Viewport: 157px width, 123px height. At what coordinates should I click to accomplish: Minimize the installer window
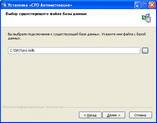(138, 5)
